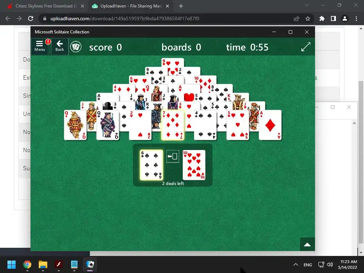Select the 10 of hearts waste card

(194, 165)
